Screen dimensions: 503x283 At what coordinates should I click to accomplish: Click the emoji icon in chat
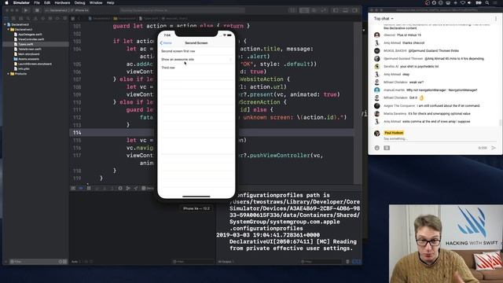pyautogui.click(x=377, y=148)
